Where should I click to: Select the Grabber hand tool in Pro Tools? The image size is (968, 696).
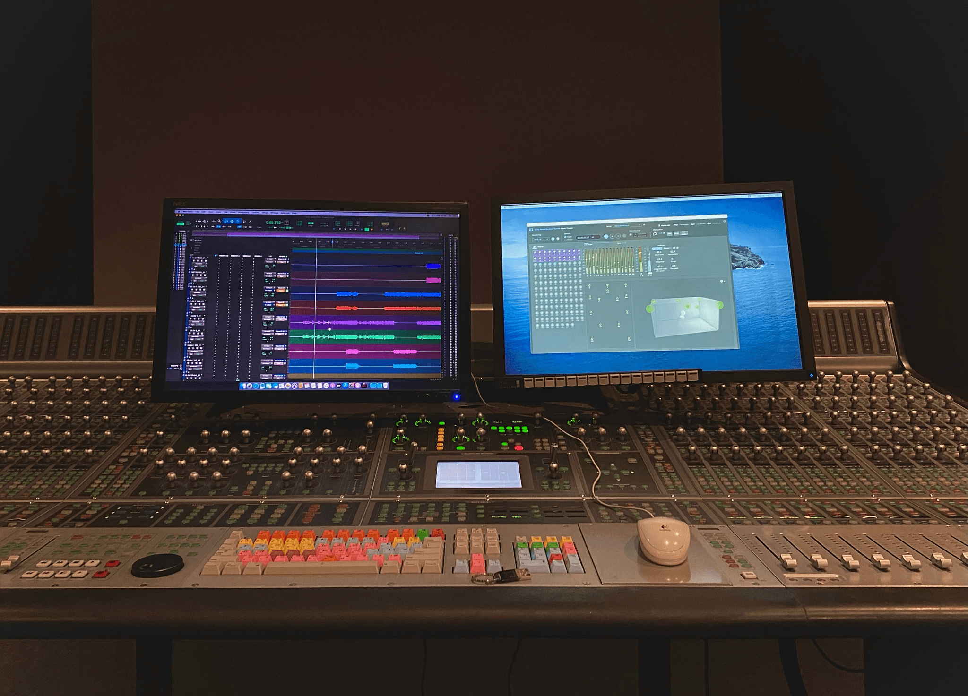coord(238,221)
